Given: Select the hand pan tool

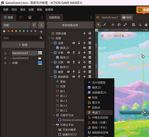Looking at the screenshot, I should click(146, 25).
